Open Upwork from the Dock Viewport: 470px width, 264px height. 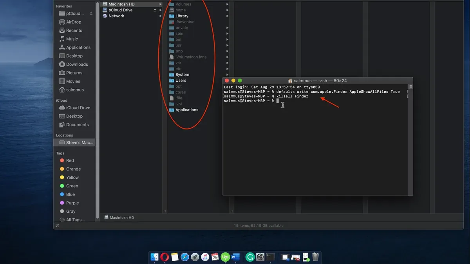click(225, 257)
